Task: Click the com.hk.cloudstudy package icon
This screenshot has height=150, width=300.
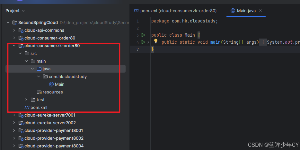Action: (45, 76)
